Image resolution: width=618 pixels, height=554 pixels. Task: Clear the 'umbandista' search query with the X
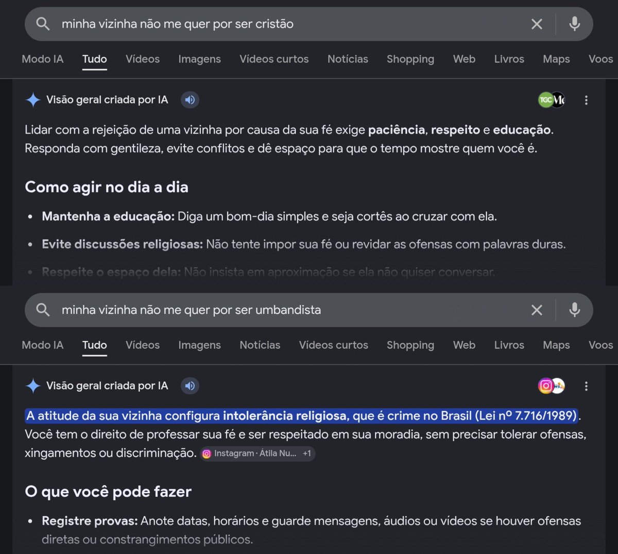coord(537,310)
